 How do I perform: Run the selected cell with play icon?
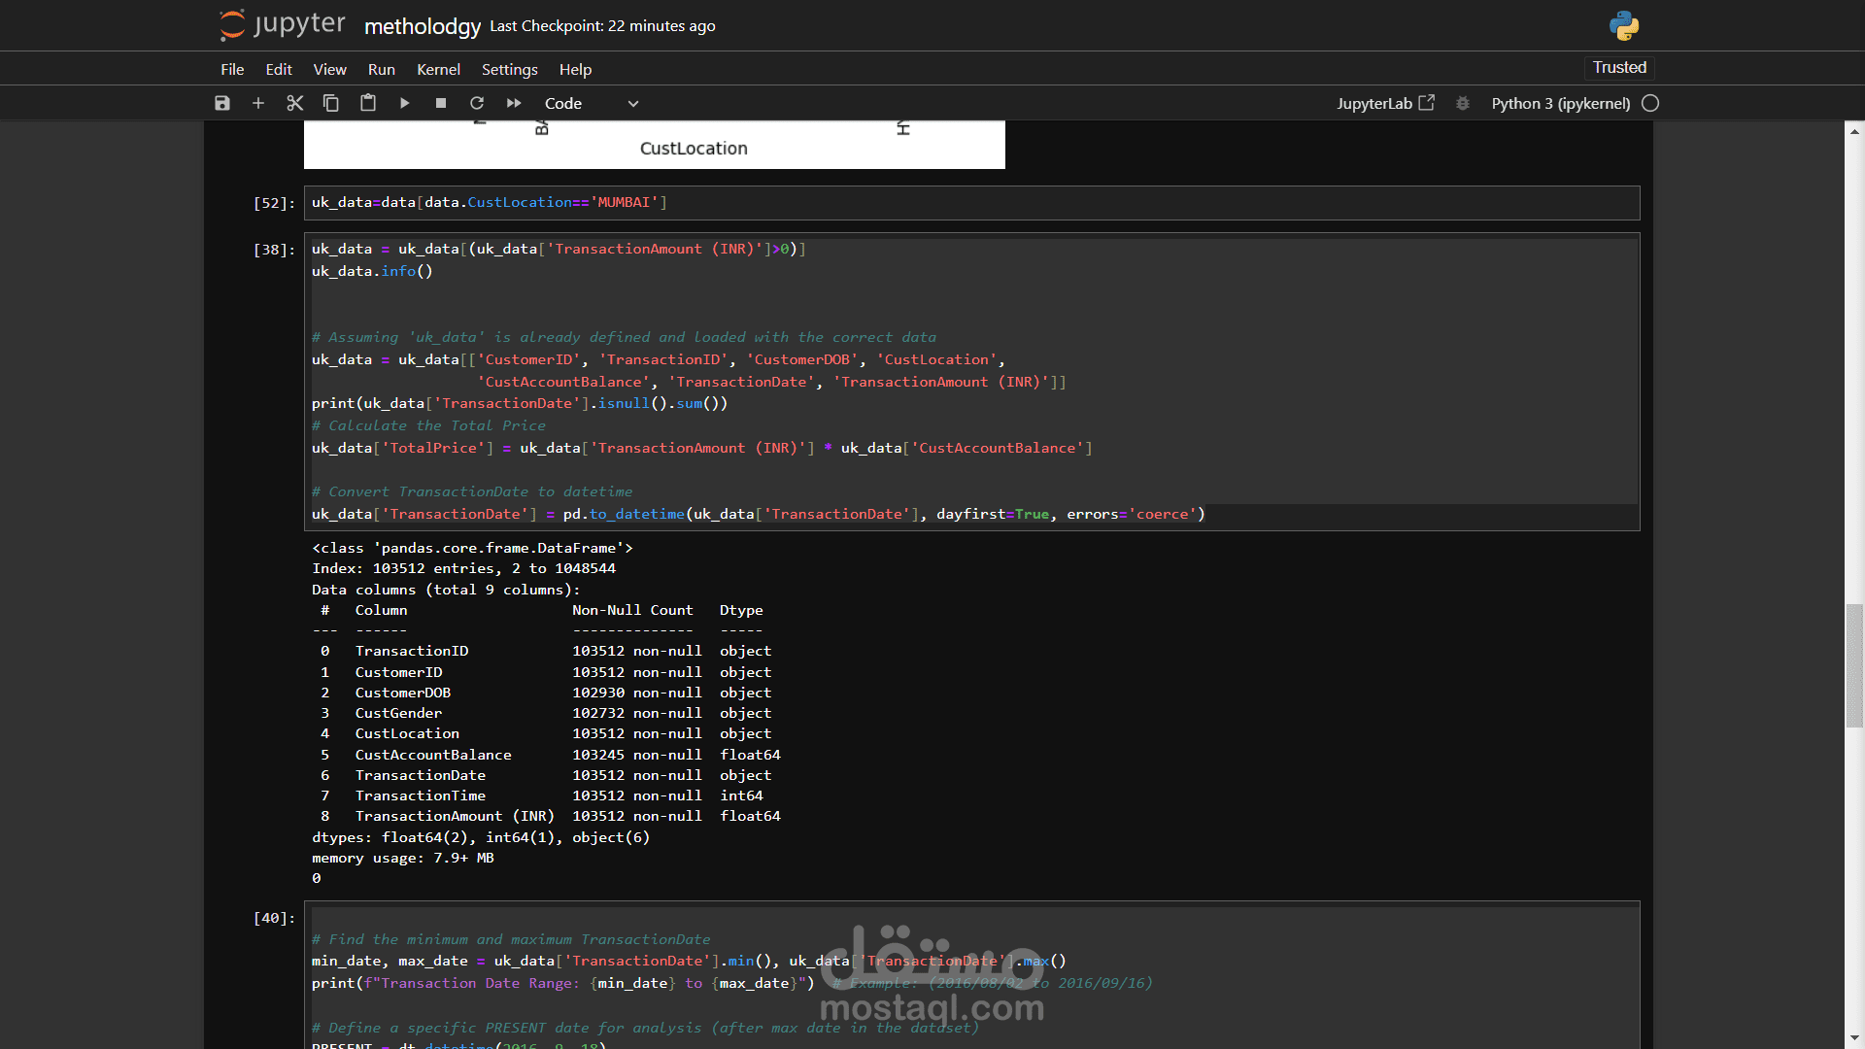404,103
